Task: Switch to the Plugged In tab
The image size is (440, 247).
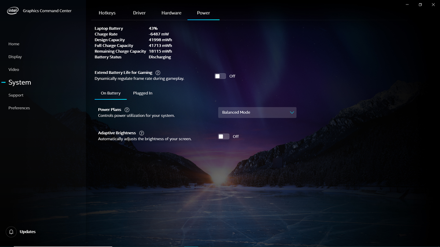Action: (x=143, y=93)
